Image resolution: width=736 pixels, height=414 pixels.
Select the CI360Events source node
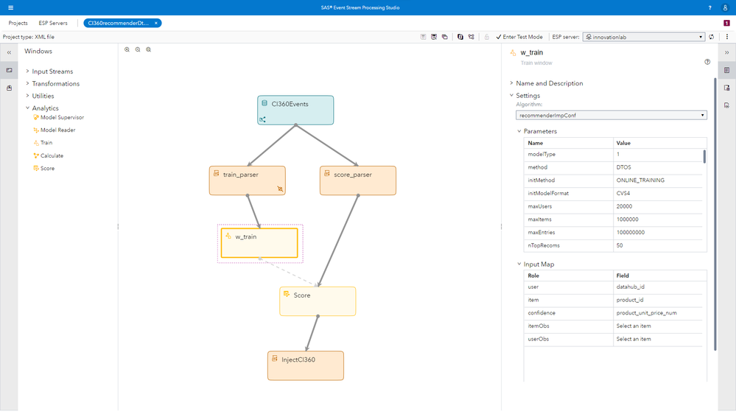295,110
